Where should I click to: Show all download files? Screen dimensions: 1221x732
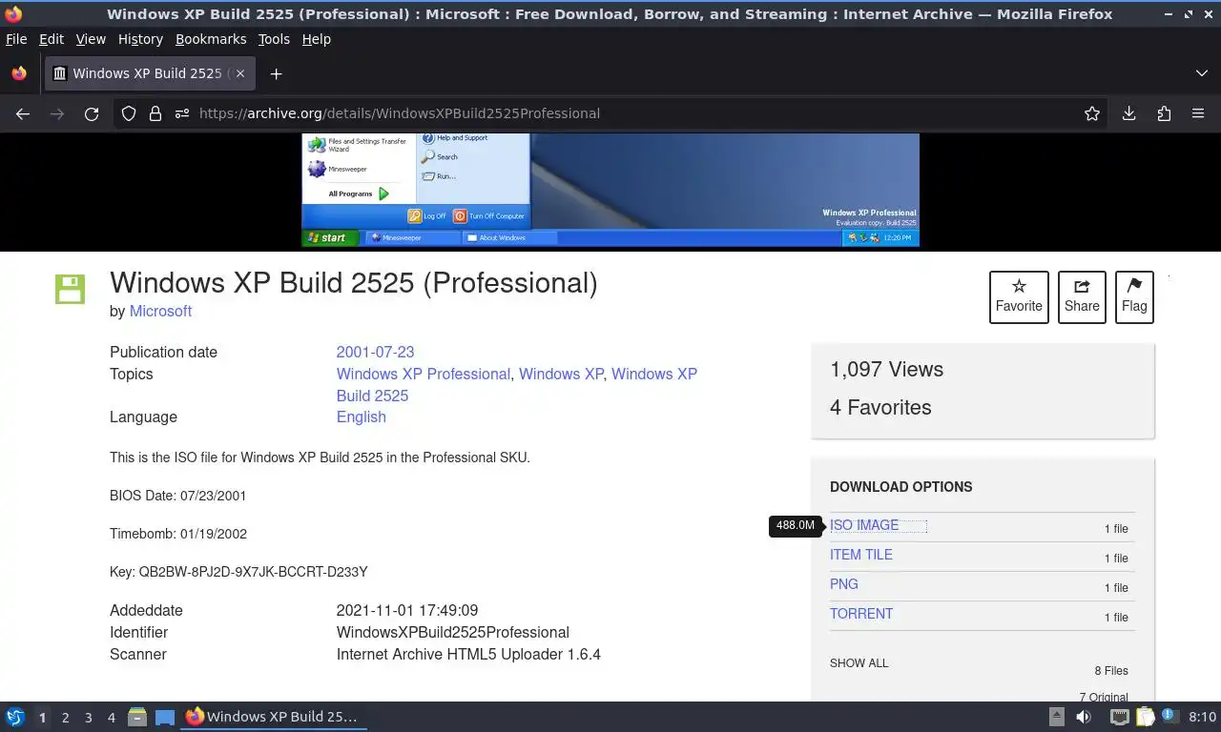859,663
